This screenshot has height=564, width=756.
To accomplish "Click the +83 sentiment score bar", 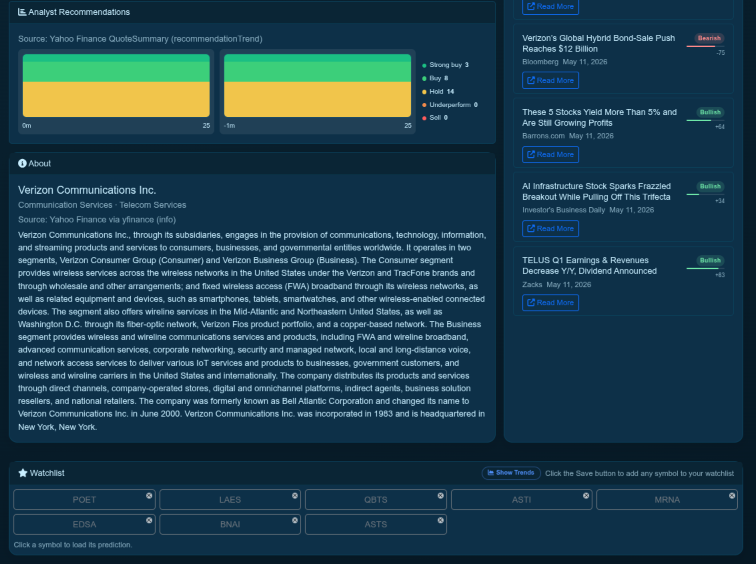I will pos(706,269).
